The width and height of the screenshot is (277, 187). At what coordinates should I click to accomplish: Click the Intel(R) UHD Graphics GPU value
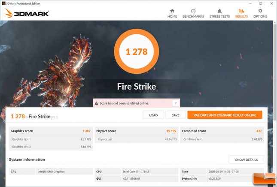tap(51, 172)
